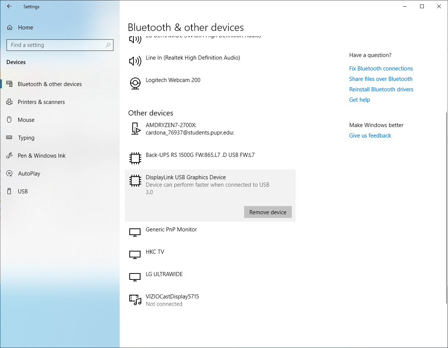Click the USB drive sidebar icon

(x=10, y=192)
